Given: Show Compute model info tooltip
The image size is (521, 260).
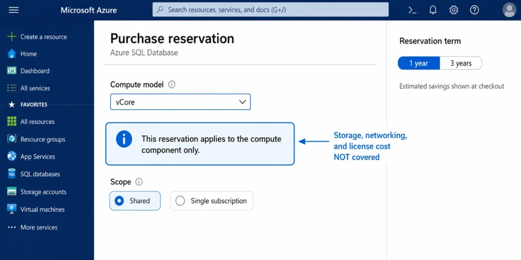Looking at the screenshot, I should pyautogui.click(x=171, y=85).
